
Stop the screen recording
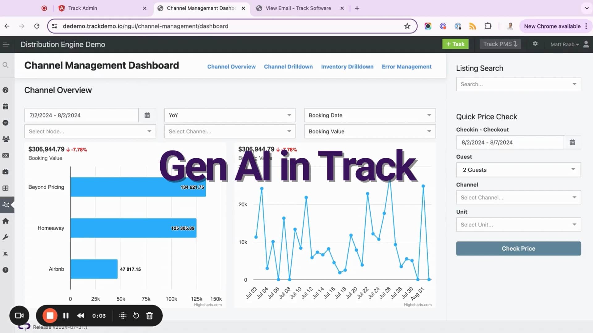(50, 315)
